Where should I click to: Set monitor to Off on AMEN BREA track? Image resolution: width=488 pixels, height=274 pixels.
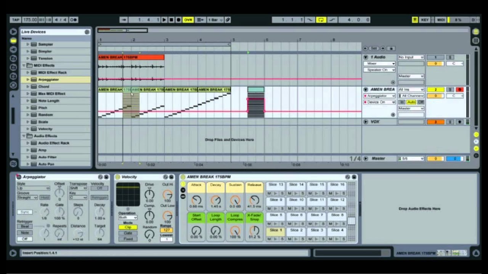(x=421, y=102)
